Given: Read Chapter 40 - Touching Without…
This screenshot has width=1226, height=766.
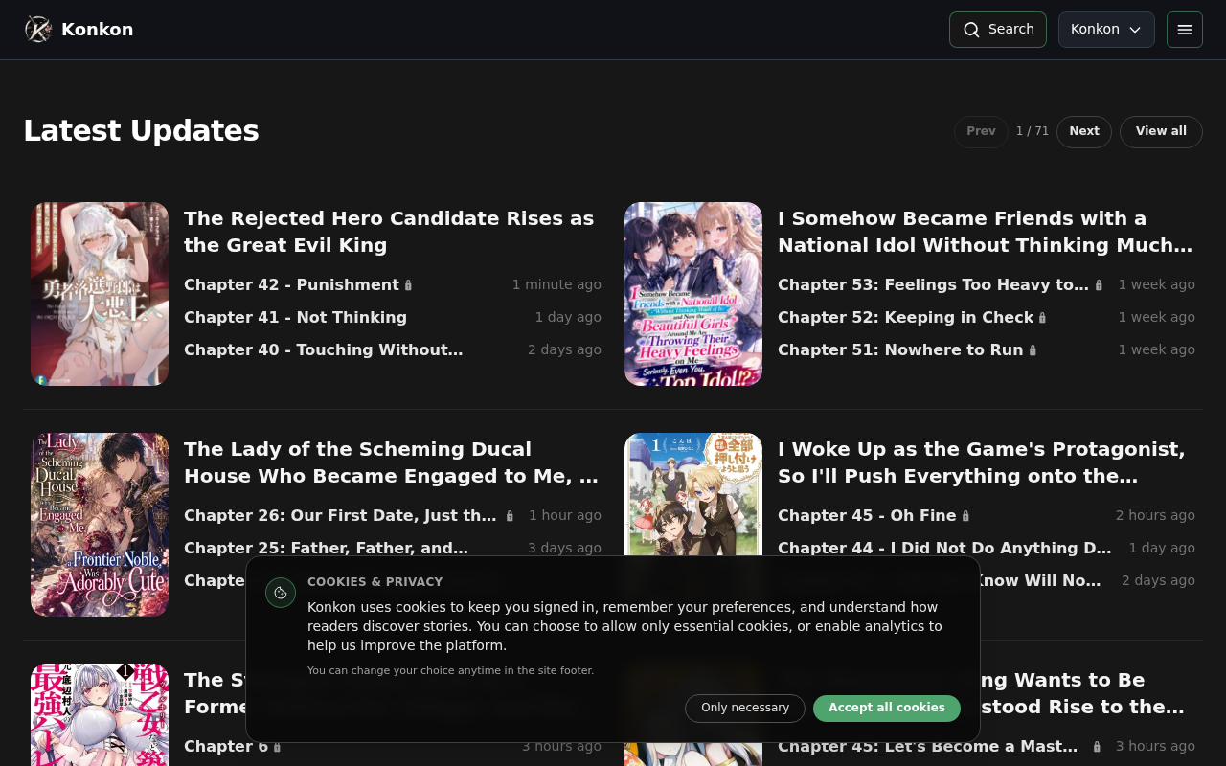Looking at the screenshot, I should point(324,350).
